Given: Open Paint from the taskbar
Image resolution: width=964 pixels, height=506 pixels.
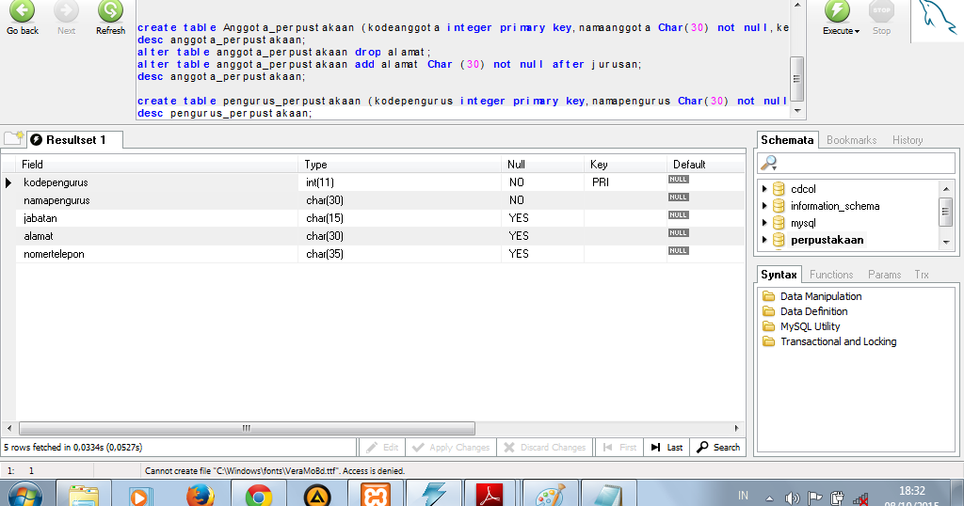Looking at the screenshot, I should (549, 495).
